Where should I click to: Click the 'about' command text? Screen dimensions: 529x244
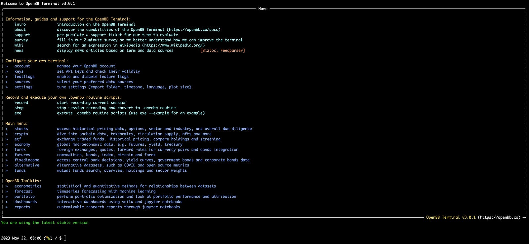20,30
